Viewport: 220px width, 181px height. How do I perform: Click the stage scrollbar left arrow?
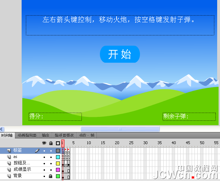pyautogui.click(x=2, y=129)
